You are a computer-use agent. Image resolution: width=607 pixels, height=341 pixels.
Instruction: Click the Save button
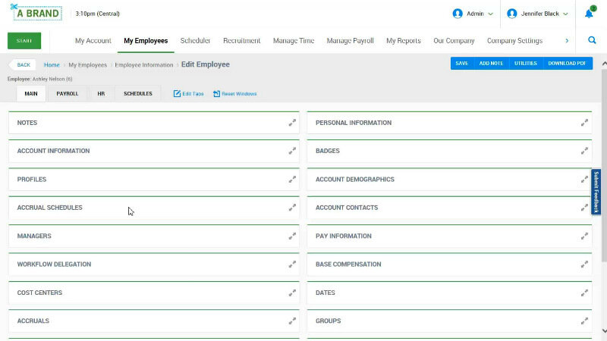(x=461, y=64)
